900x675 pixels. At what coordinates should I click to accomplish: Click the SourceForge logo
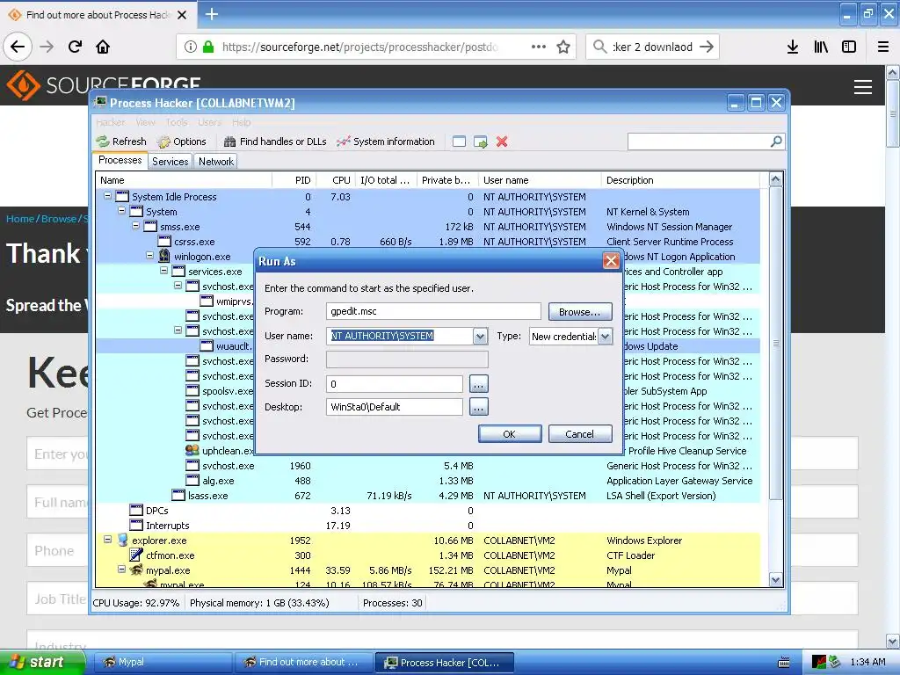104,86
